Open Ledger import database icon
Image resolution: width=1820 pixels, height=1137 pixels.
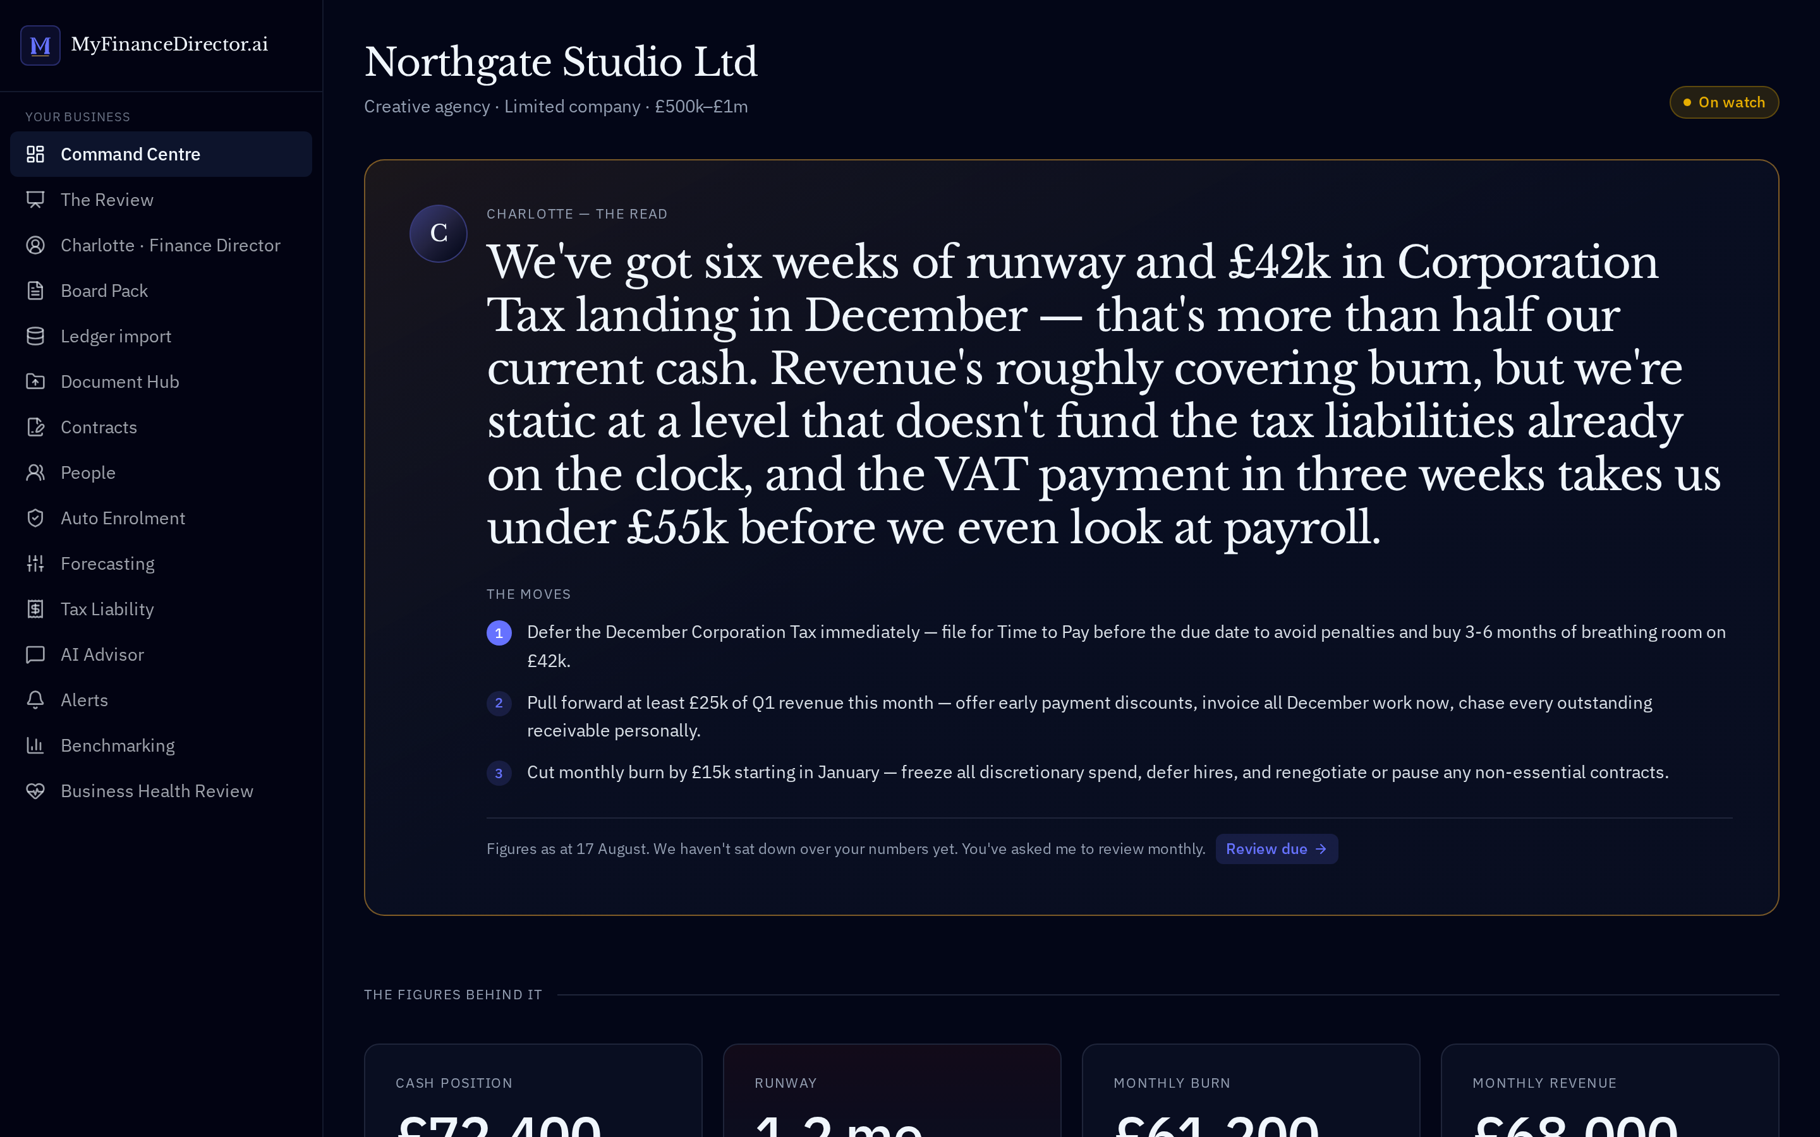pyautogui.click(x=35, y=336)
